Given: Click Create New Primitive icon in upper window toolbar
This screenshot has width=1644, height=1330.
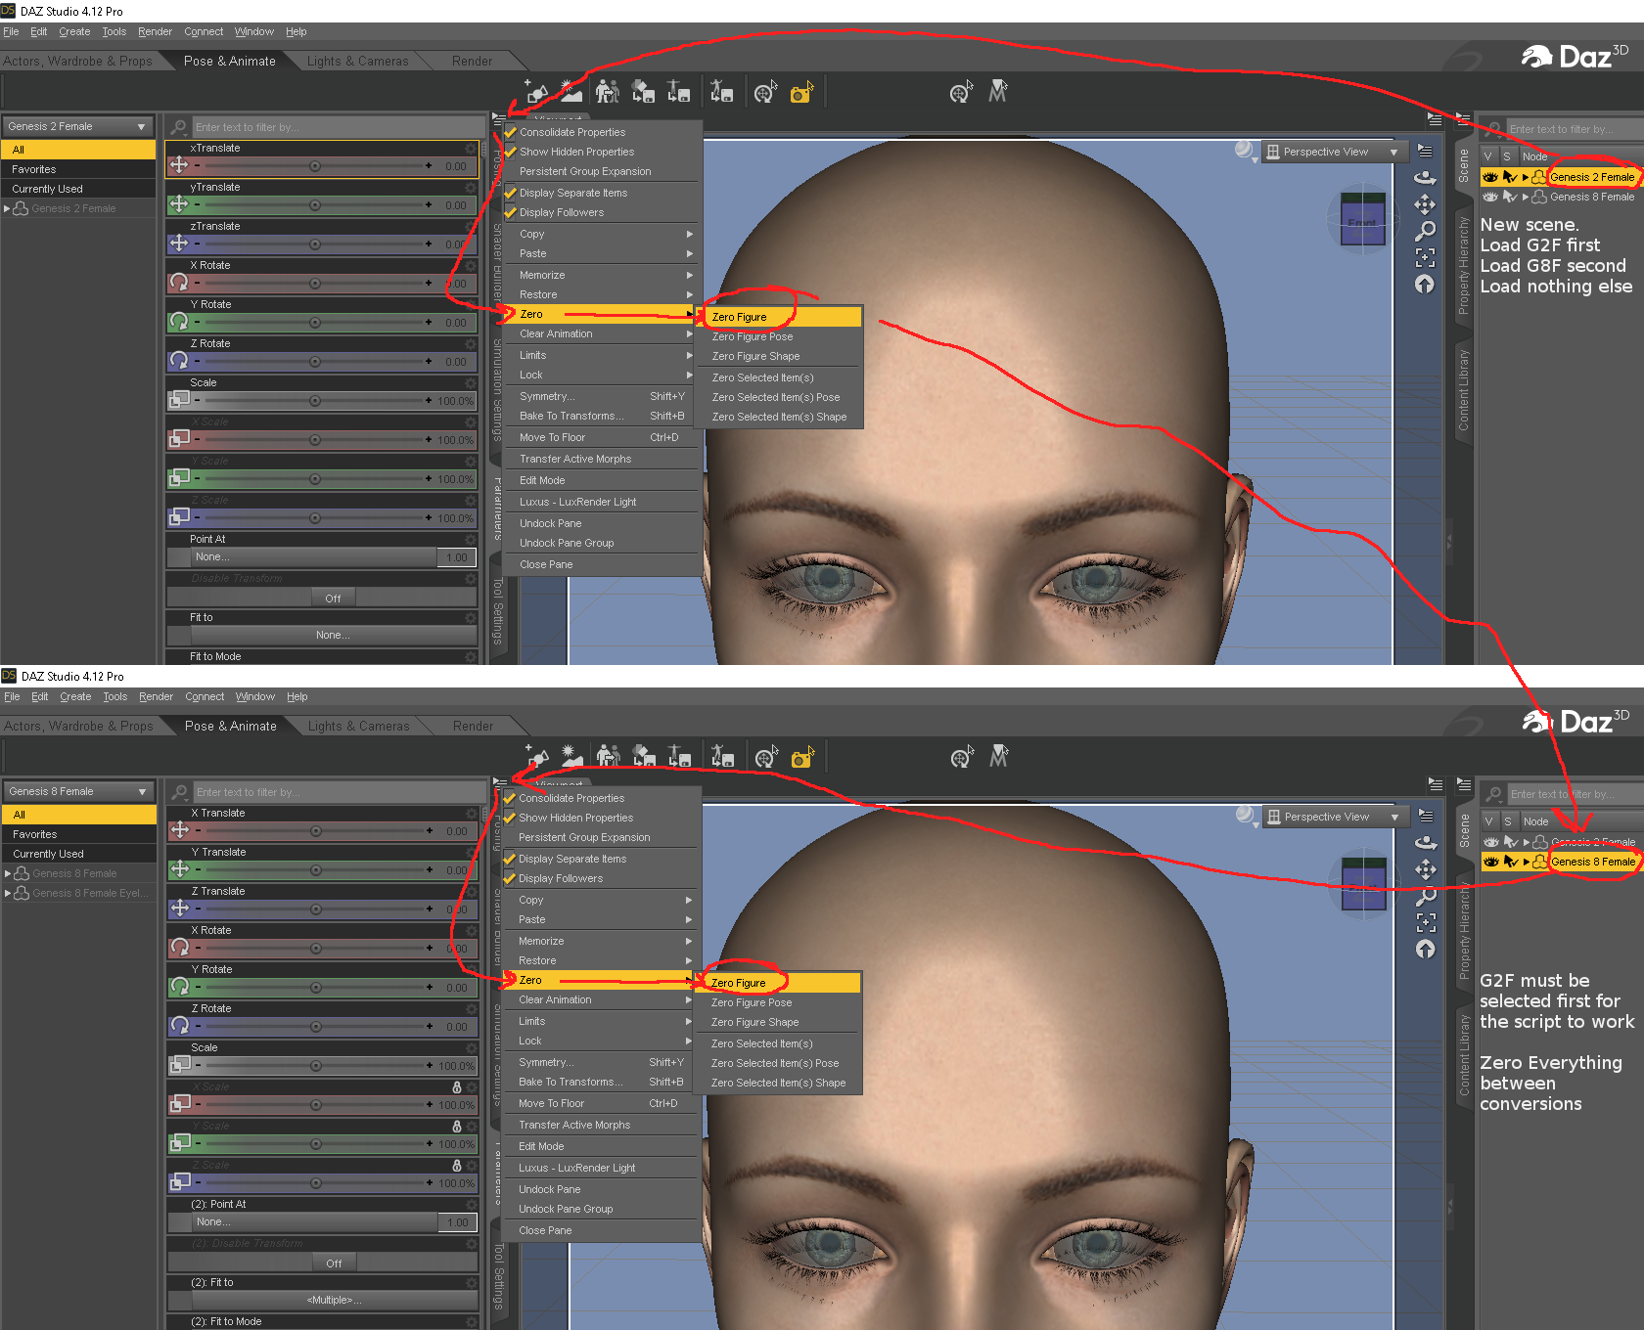Looking at the screenshot, I should [x=537, y=92].
